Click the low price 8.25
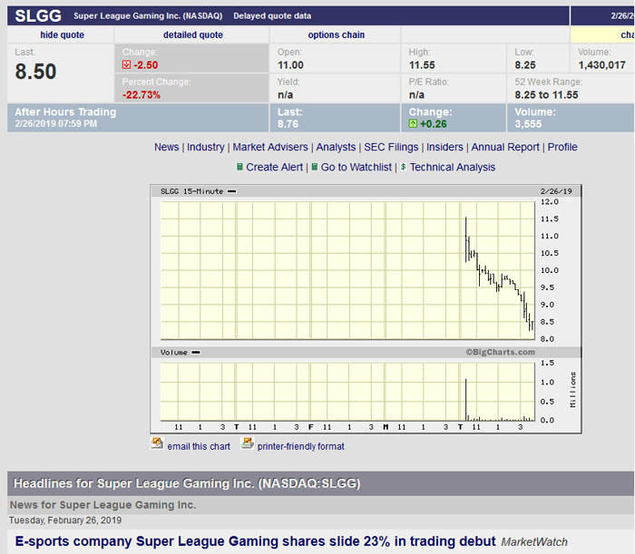The height and width of the screenshot is (554, 635). pos(525,65)
